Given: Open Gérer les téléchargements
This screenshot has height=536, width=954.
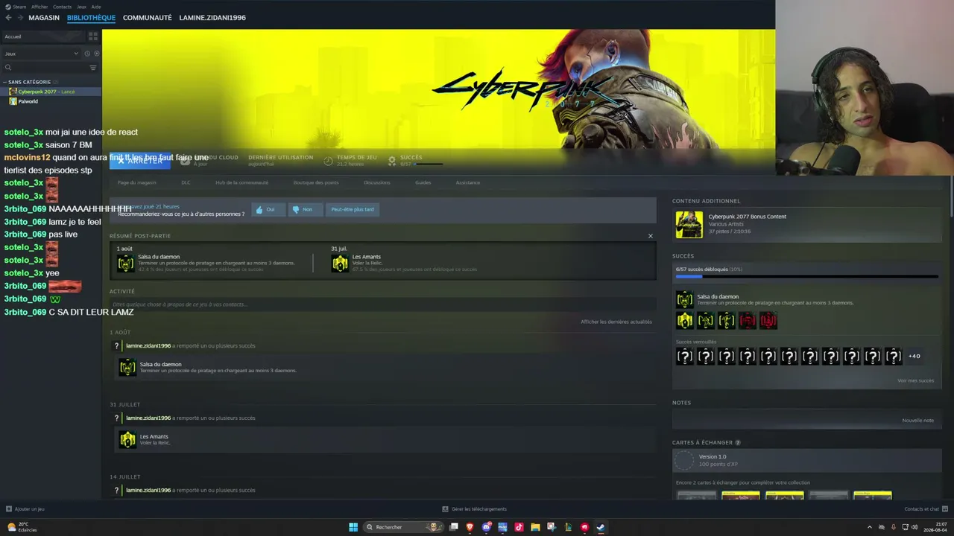Looking at the screenshot, I should click(x=474, y=509).
